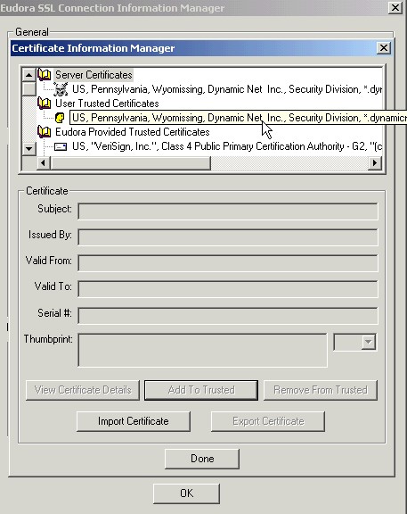This screenshot has width=407, height=514.
Task: Click OK in the SSL Connection Information Manager
Action: [x=186, y=493]
